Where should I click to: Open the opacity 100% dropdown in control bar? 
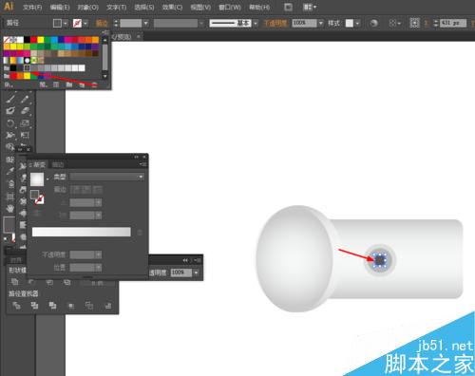[321, 23]
